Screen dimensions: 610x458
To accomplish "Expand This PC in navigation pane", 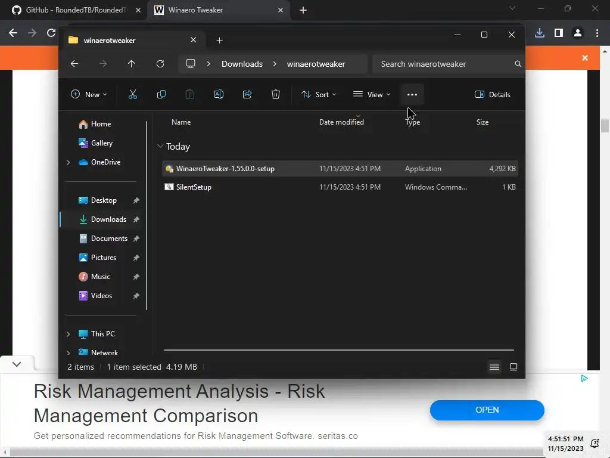I will point(69,334).
